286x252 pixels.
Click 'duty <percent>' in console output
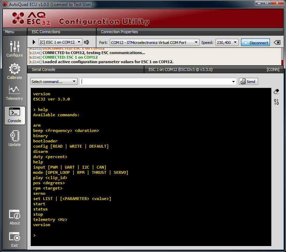pyautogui.click(x=50, y=157)
